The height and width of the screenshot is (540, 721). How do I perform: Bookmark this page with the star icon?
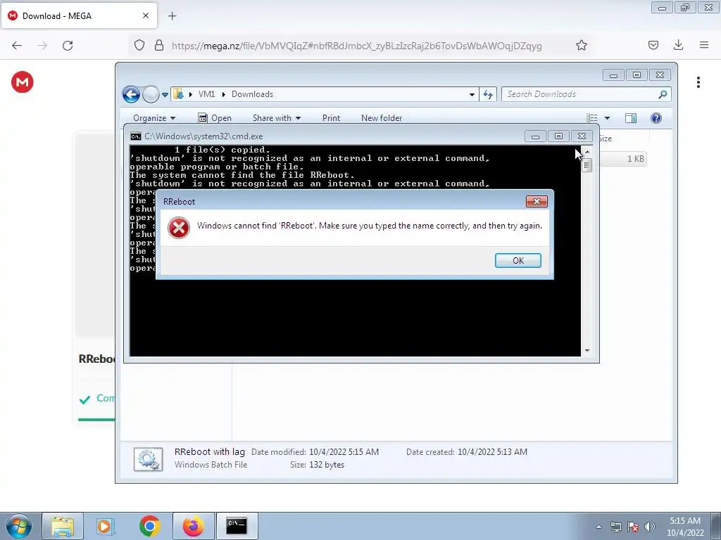[x=581, y=46]
